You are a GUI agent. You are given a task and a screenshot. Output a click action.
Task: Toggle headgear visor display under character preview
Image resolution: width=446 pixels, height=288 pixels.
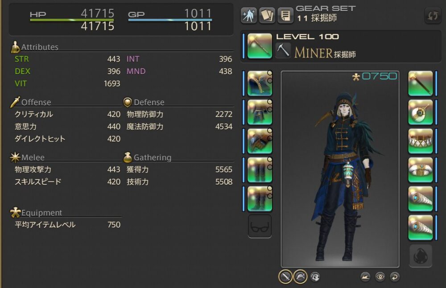300,276
